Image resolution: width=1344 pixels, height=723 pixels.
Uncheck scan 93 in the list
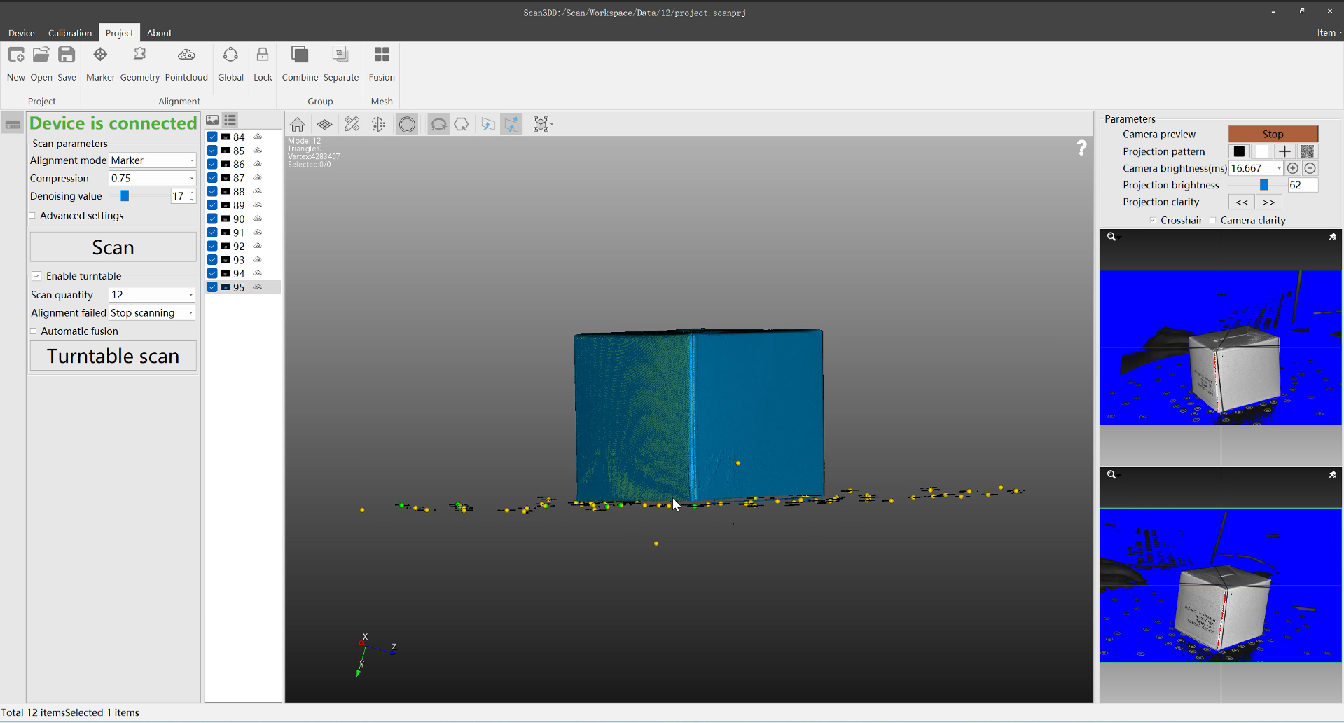212,260
